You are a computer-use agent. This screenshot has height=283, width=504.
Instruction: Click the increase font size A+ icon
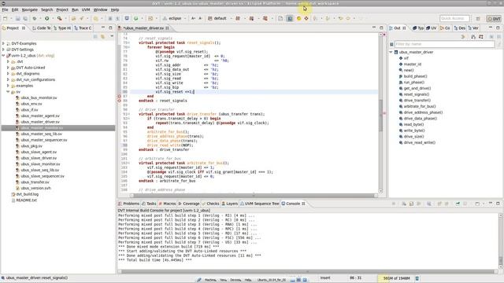click(193, 19)
